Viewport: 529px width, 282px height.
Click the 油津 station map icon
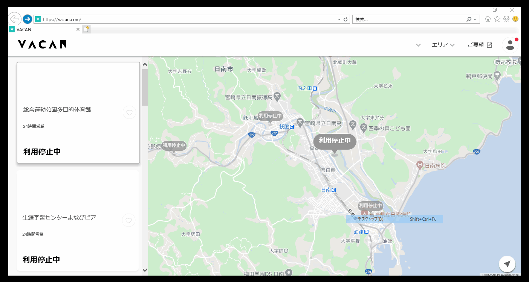coord(366,232)
